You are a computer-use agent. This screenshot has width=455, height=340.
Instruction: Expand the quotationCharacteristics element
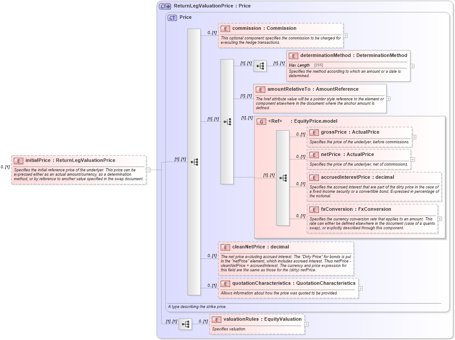click(x=361, y=288)
